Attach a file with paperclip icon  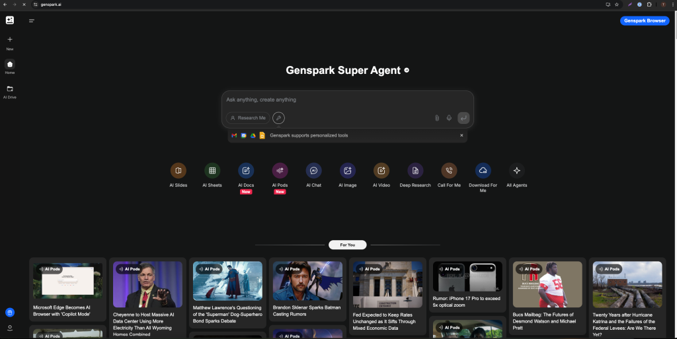pyautogui.click(x=437, y=117)
